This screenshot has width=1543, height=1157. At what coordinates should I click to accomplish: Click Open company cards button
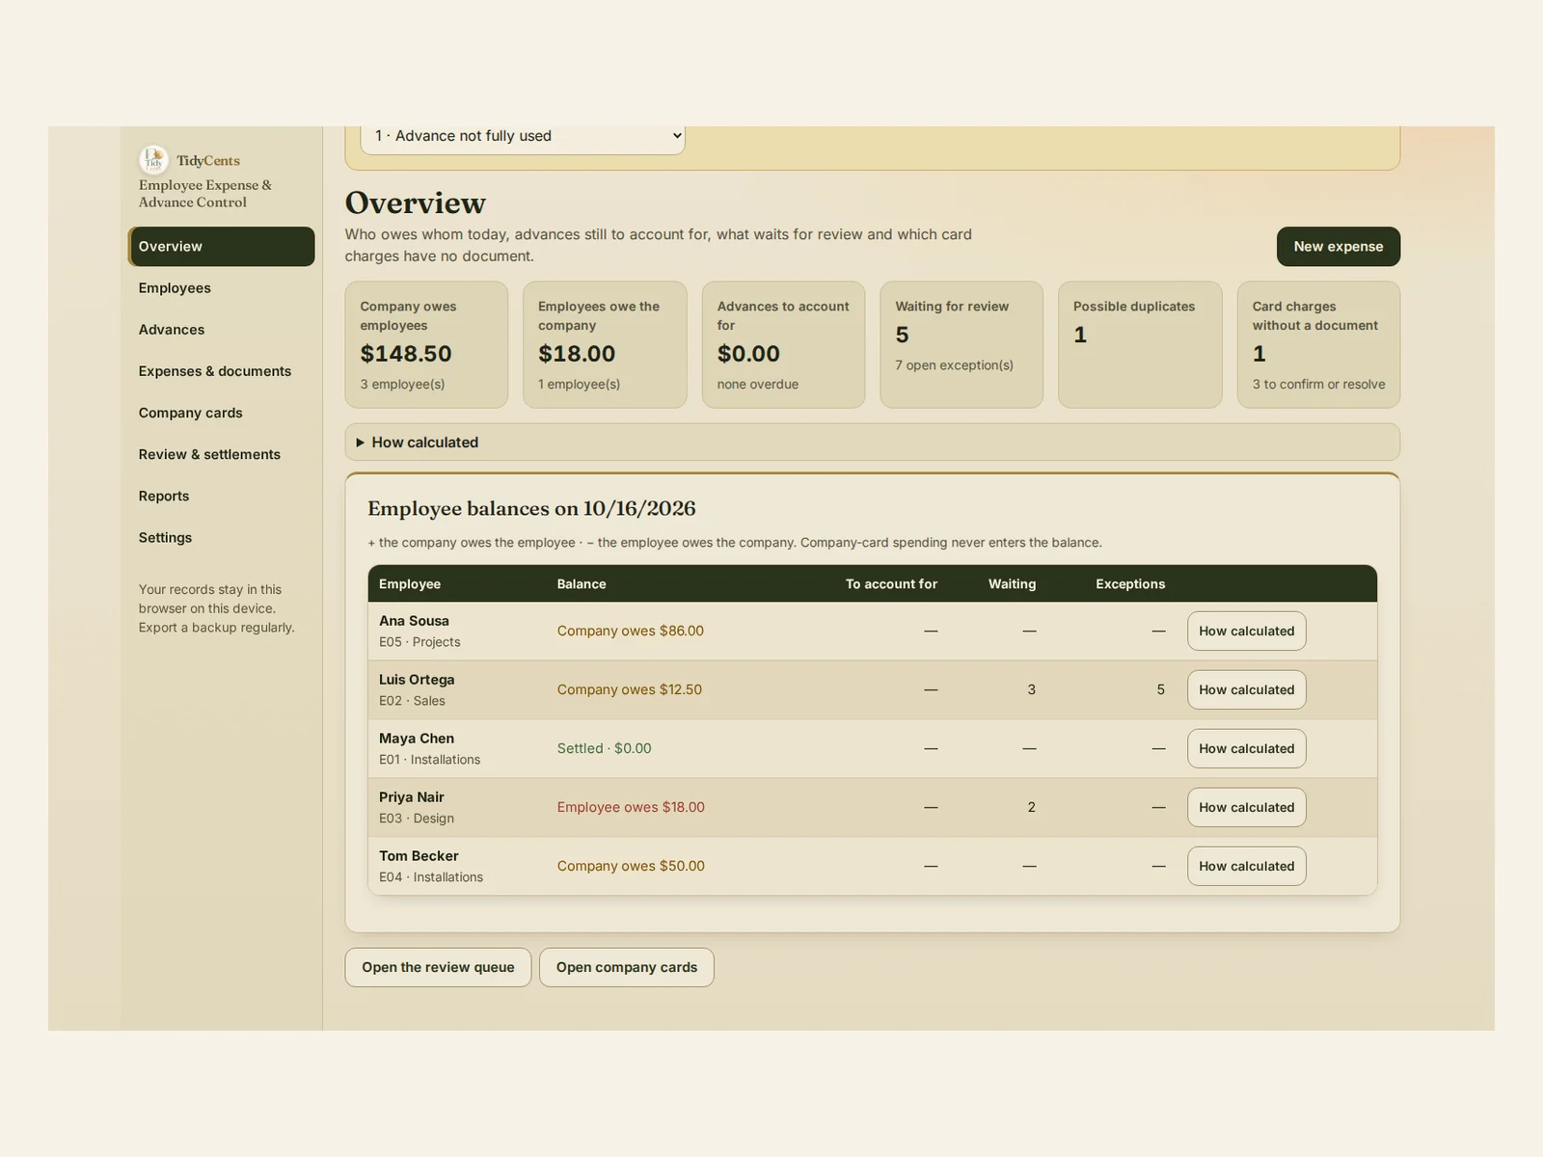click(626, 967)
